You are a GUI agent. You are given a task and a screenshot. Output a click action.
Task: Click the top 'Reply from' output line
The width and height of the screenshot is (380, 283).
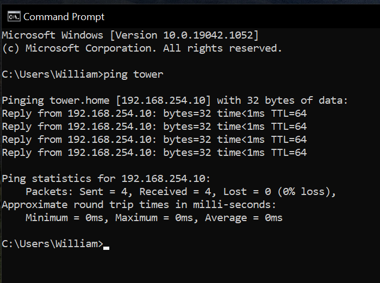coord(154,114)
